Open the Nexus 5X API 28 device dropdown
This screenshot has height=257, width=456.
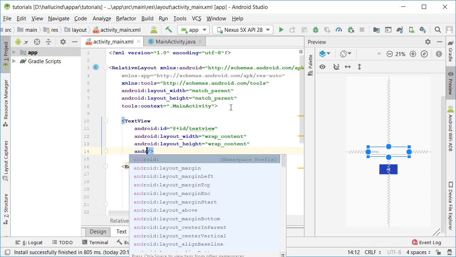coord(243,30)
